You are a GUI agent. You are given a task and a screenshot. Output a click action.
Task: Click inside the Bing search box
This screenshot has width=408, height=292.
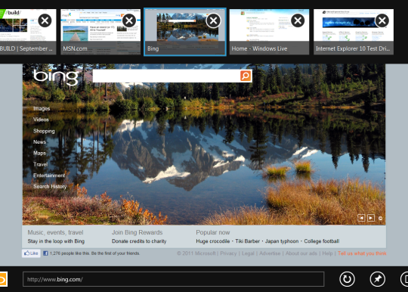[x=166, y=76]
